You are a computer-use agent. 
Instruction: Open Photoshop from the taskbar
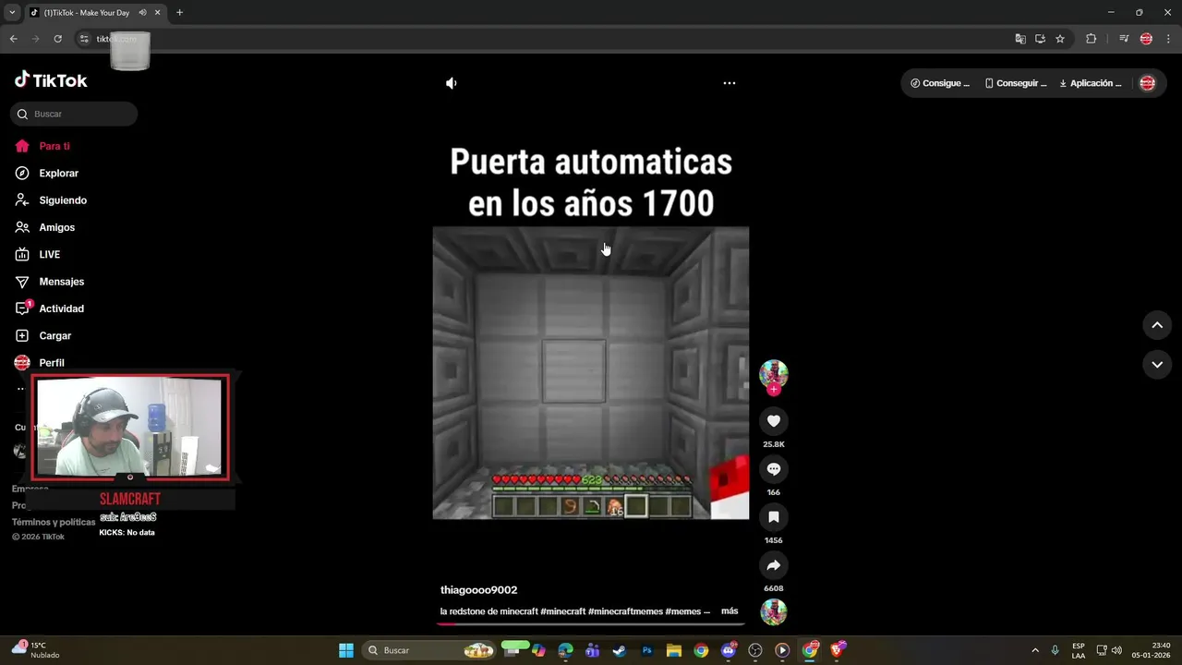coord(646,650)
